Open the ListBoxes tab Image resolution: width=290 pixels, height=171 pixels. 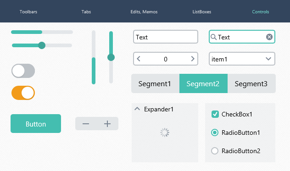click(202, 11)
